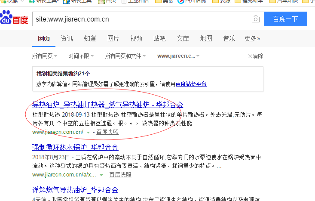This screenshot has height=201, width=315.
Task: Switch to the 资讯 tab
Action: pos(67,38)
